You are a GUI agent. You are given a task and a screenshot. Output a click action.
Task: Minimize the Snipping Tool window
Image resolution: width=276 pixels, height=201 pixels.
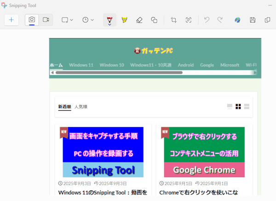click(x=270, y=5)
